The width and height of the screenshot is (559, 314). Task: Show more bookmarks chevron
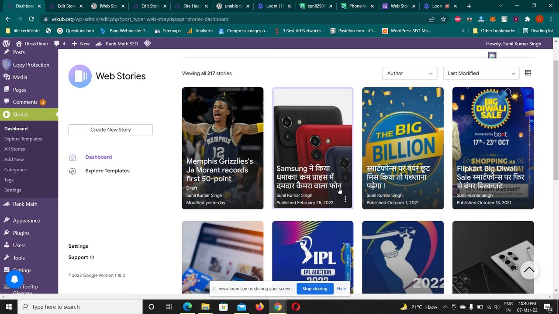463,31
